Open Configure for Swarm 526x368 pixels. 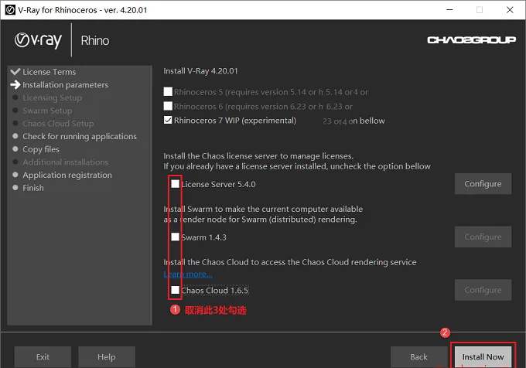(x=483, y=237)
